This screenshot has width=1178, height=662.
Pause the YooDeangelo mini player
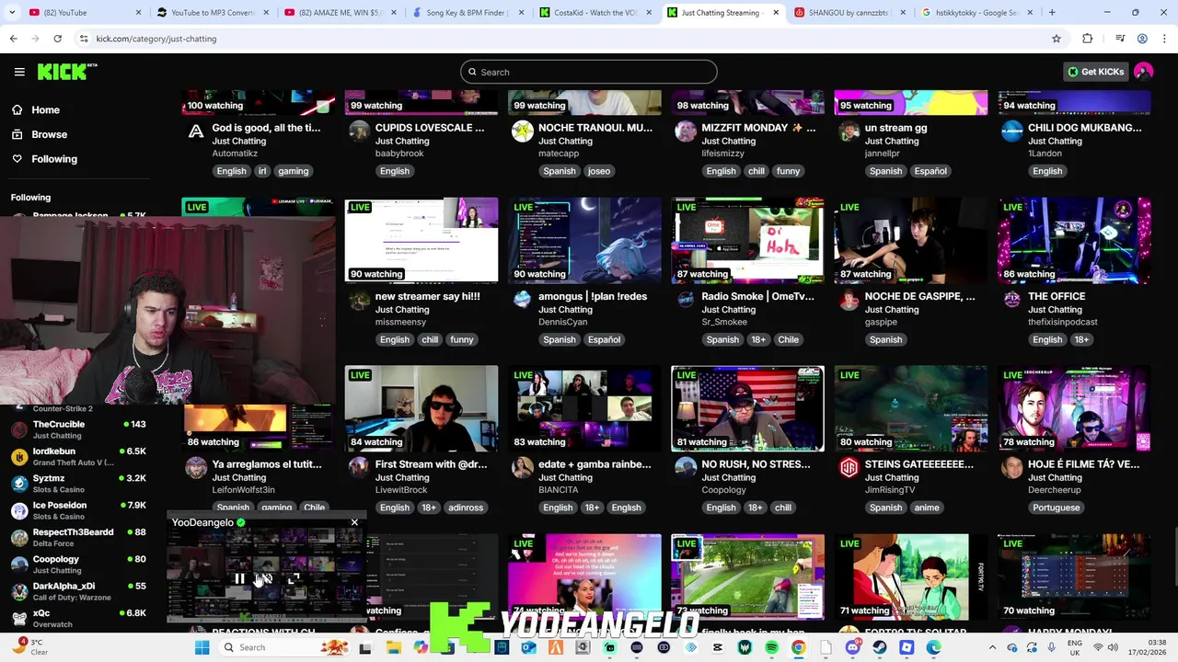coord(239,579)
